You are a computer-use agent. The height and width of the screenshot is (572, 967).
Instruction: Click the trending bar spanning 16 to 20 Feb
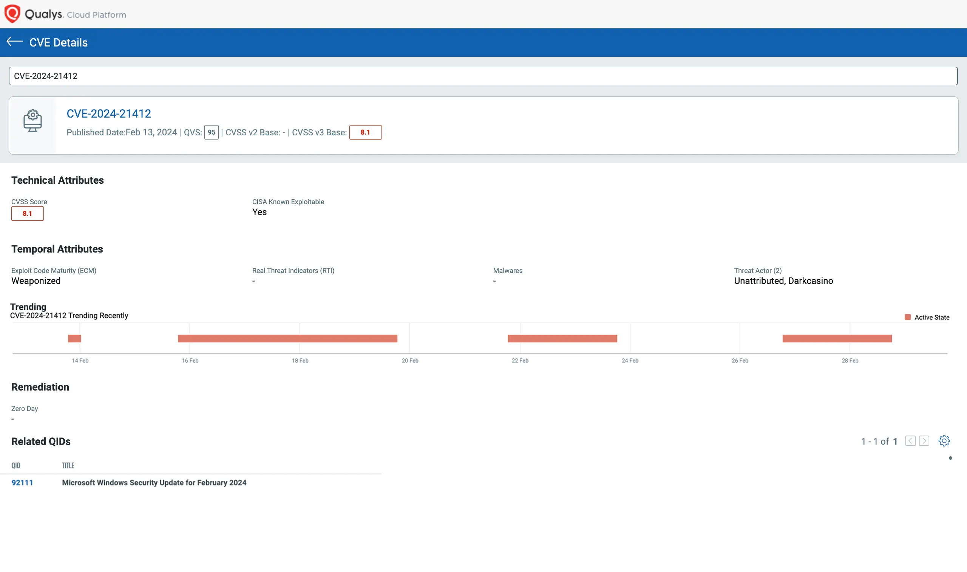(288, 338)
